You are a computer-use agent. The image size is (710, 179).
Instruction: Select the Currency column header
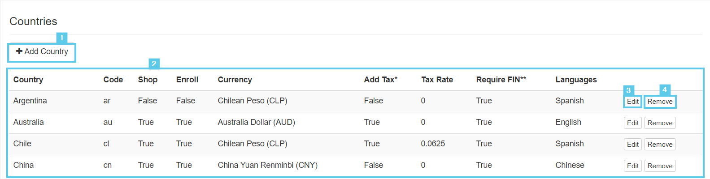pyautogui.click(x=235, y=80)
